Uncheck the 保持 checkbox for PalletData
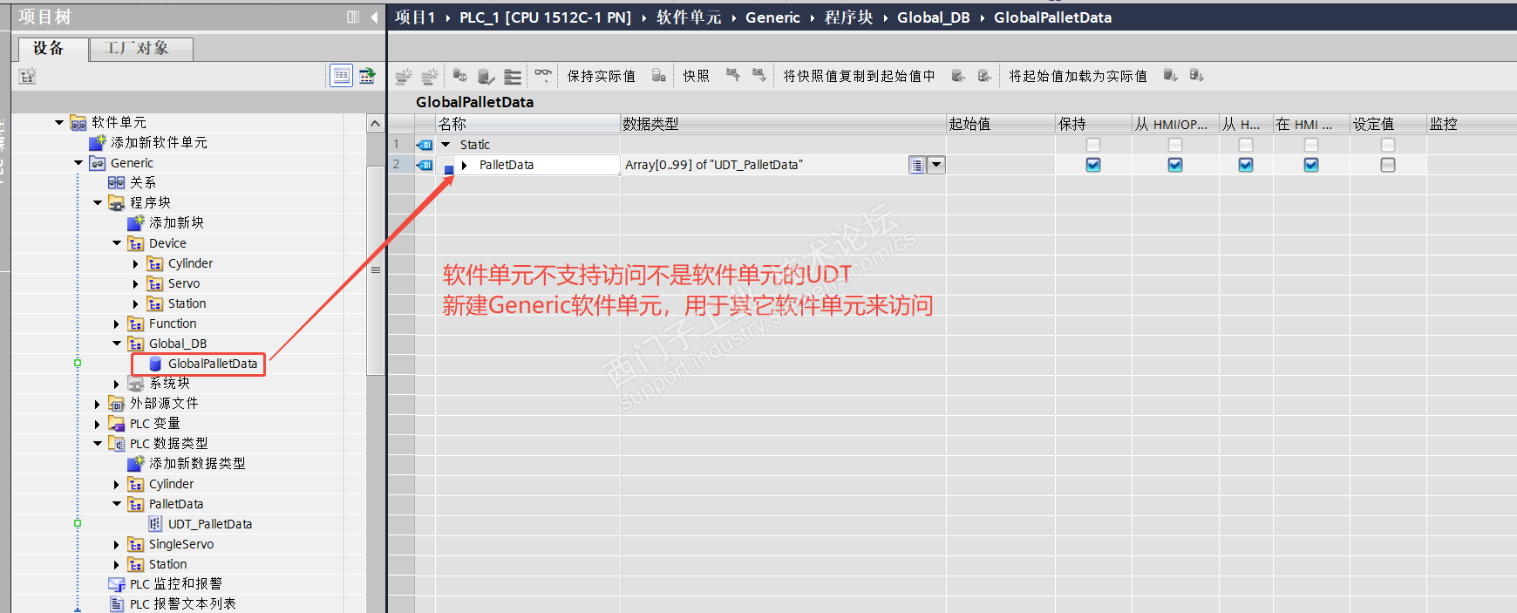The width and height of the screenshot is (1517, 613). 1093,165
